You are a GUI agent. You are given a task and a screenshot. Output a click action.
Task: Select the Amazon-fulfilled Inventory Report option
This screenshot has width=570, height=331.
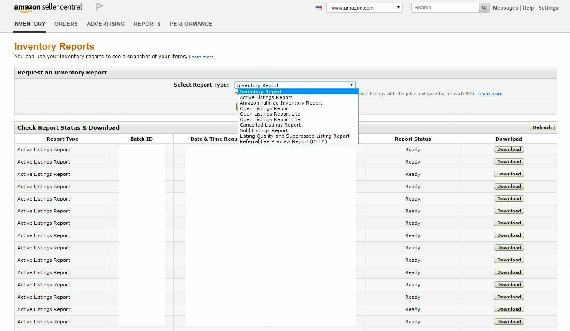pyautogui.click(x=281, y=102)
